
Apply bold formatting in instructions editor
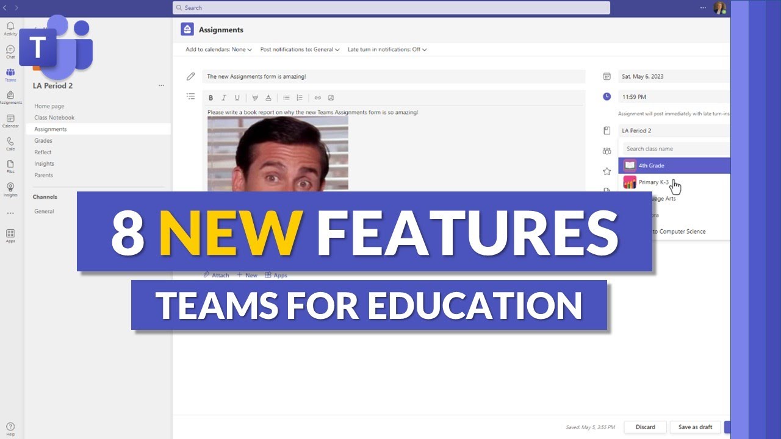[211, 98]
